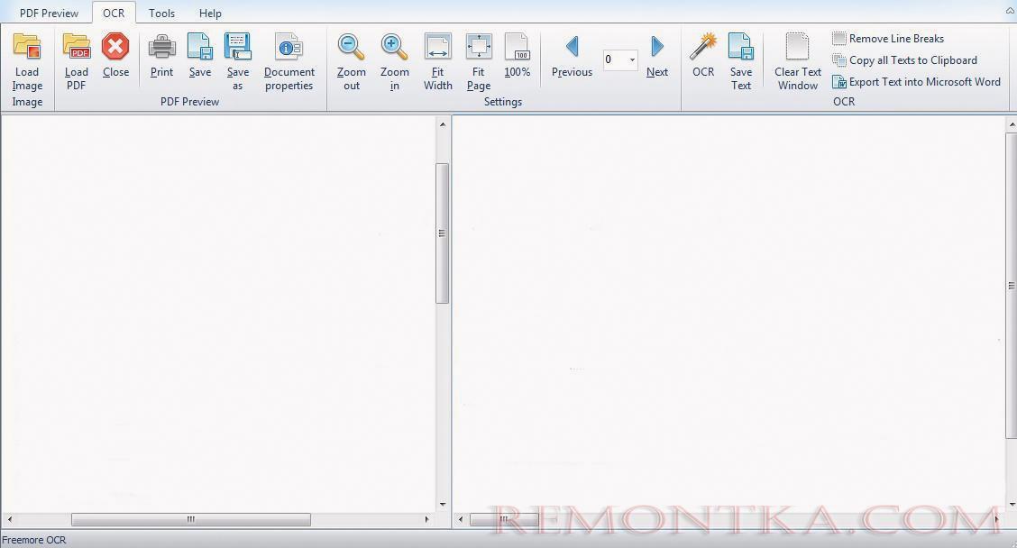Open a PDF with Load PDF

[77, 48]
